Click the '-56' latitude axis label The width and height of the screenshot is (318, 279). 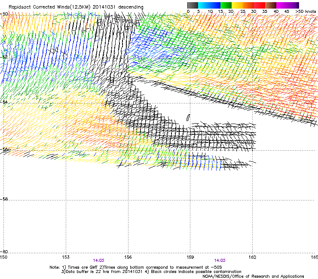pos(4,149)
